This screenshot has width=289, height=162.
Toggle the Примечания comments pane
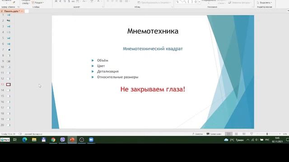(214, 134)
